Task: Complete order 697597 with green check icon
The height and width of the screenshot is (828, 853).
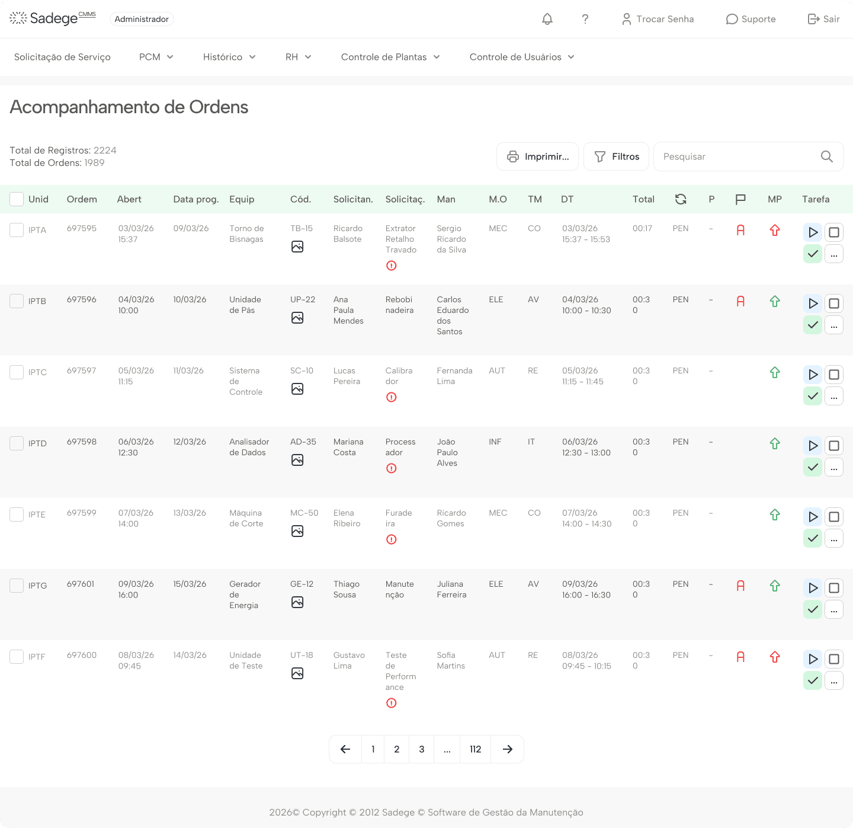Action: tap(812, 396)
